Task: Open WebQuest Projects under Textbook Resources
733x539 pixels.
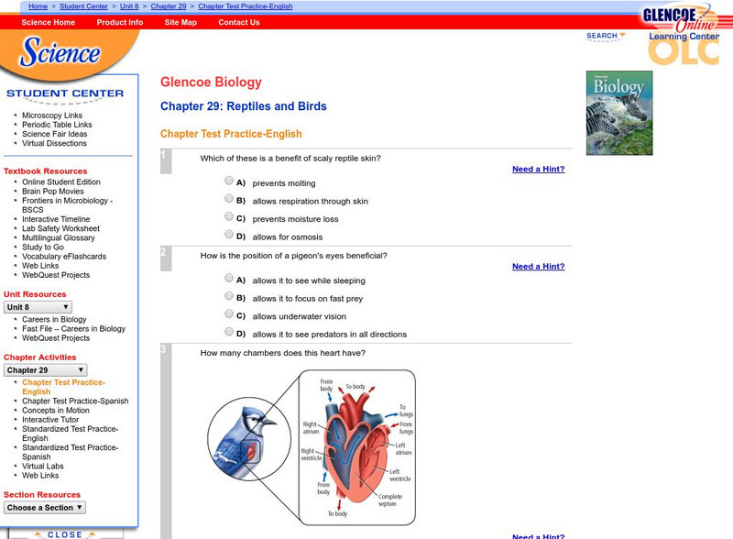Action: (56, 275)
